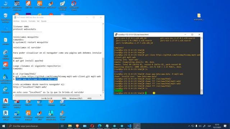Open the Recycle Bin desktop icon
The image size is (230, 129).
point(6,18)
